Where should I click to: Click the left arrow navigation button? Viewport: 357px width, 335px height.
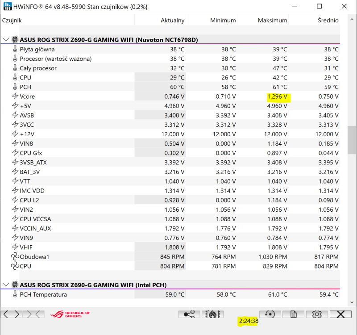[6, 314]
